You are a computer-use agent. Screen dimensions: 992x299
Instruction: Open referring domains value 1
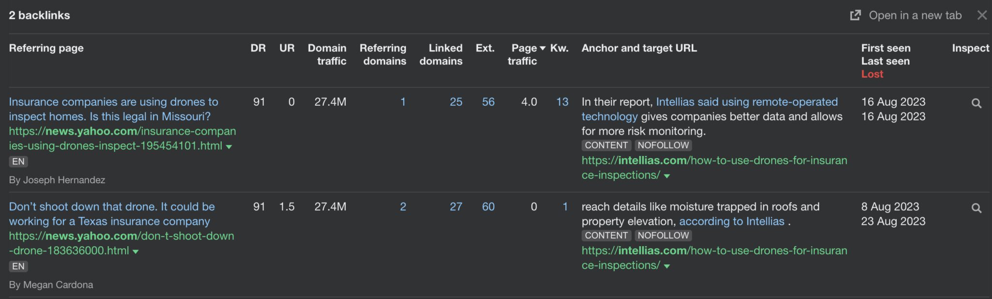[x=403, y=102]
